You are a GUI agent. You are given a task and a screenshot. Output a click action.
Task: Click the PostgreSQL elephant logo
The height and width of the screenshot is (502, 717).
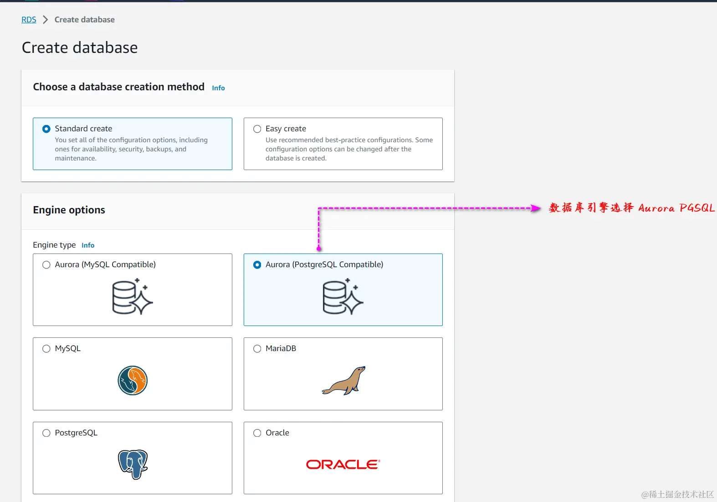(x=133, y=464)
